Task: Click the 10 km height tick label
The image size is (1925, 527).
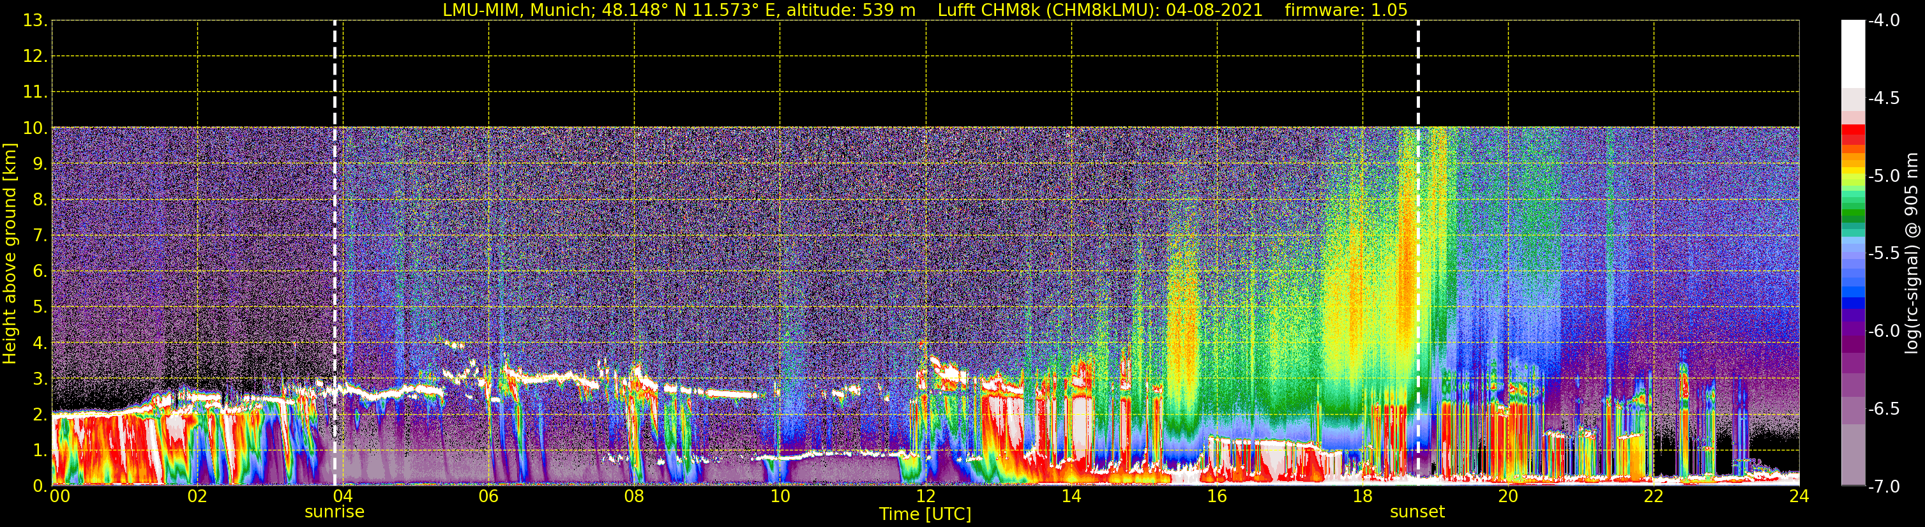Action: coord(34,128)
